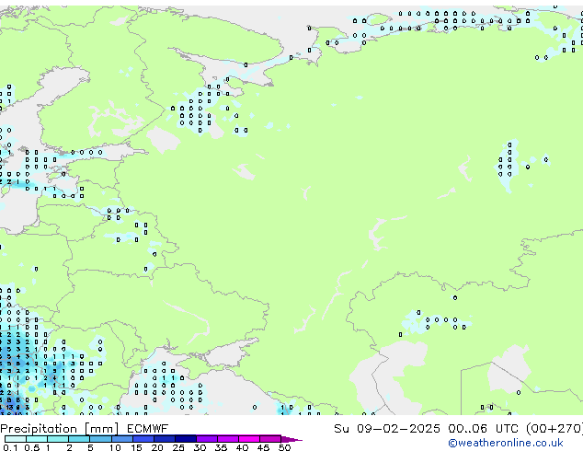Screen dimensions: 583x451
Task: Click Lake Ladoga on the map
Action: (x=164, y=140)
